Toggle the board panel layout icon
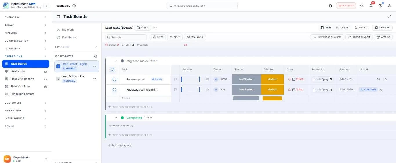The width and height of the screenshot is (396, 163). pos(59,17)
